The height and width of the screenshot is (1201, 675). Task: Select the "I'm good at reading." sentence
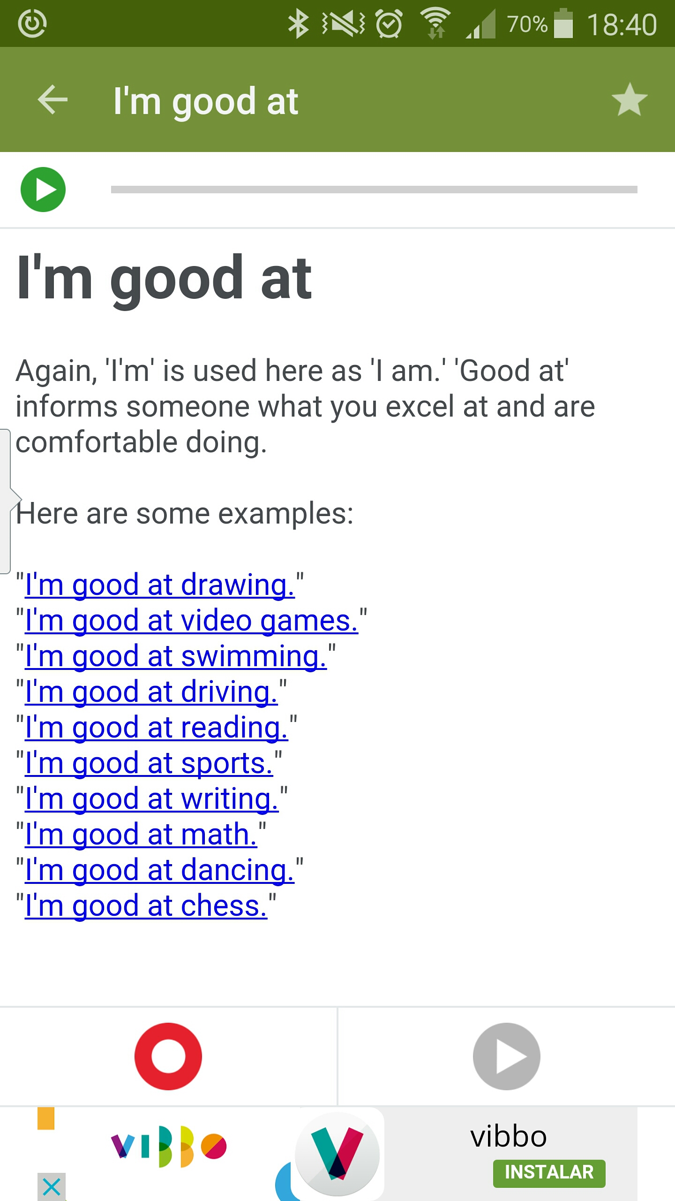tap(156, 728)
